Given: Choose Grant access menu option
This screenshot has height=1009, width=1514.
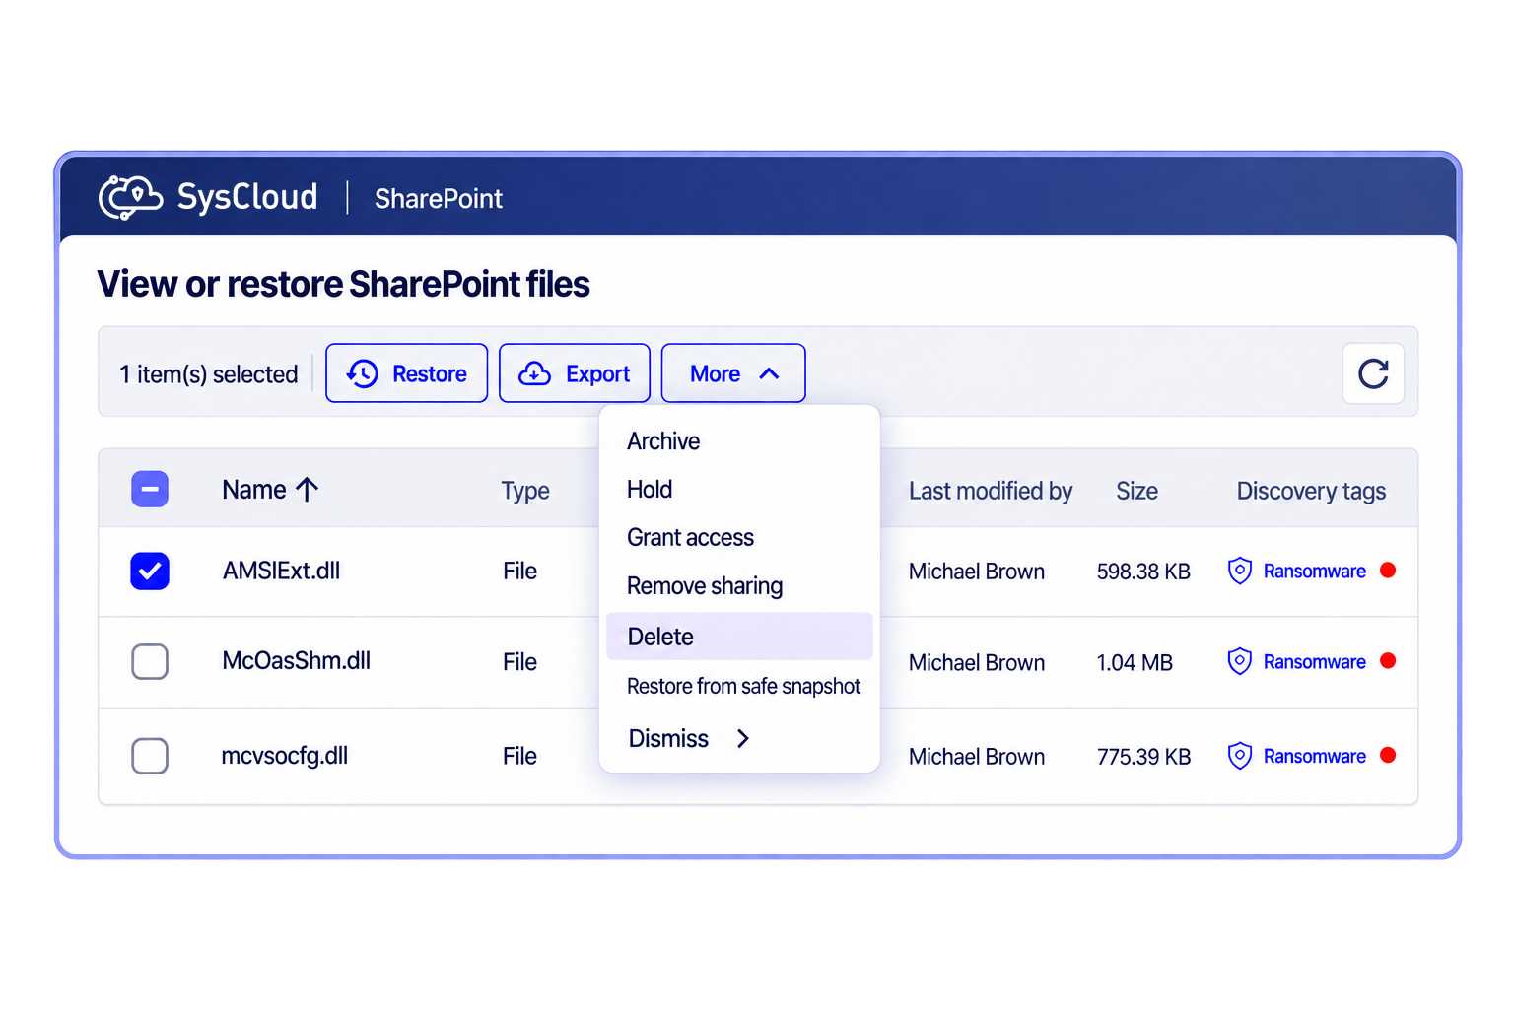Looking at the screenshot, I should point(690,538).
